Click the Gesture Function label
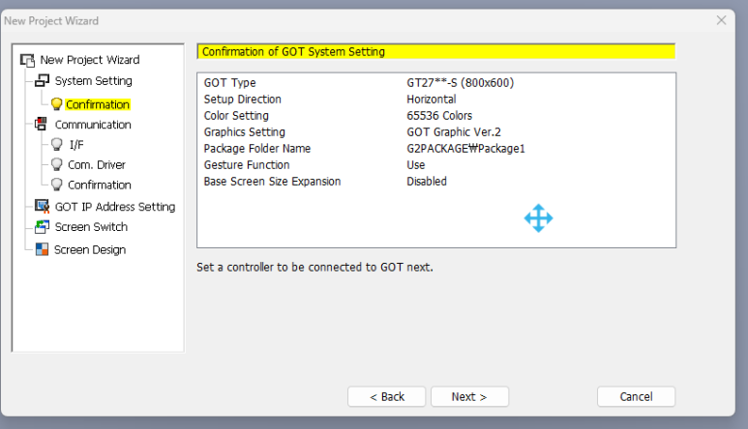Screen dimensions: 748x429 coord(247,165)
